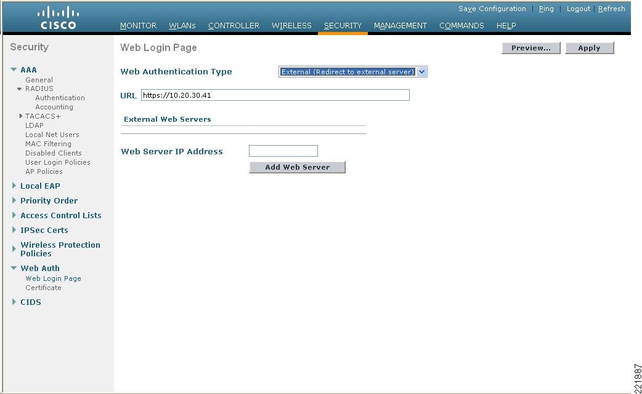Select the SECURITY tab
This screenshot has height=394, width=642.
click(343, 26)
